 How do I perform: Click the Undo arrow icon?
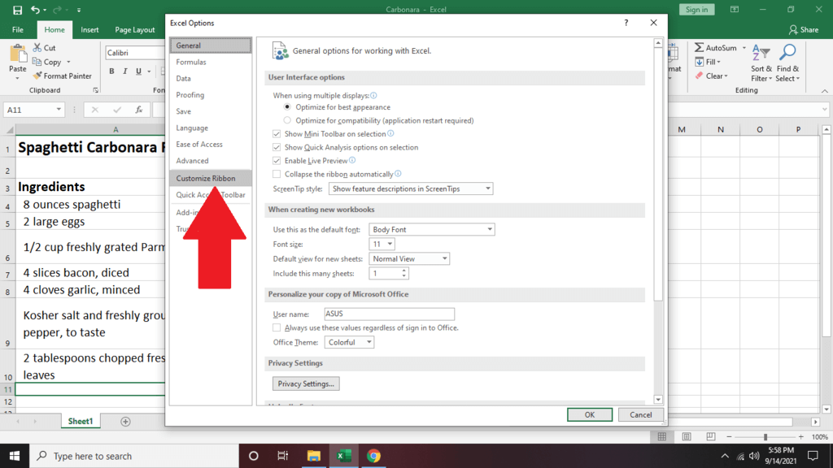tap(35, 10)
